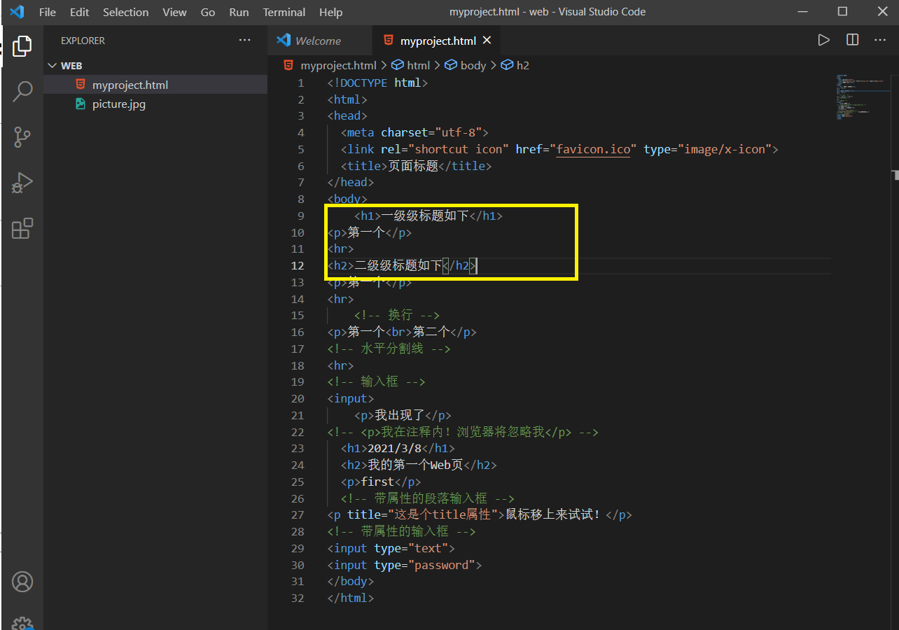Image resolution: width=899 pixels, height=630 pixels.
Task: Click the <!DOCTYPE html> text
Action: pos(377,83)
